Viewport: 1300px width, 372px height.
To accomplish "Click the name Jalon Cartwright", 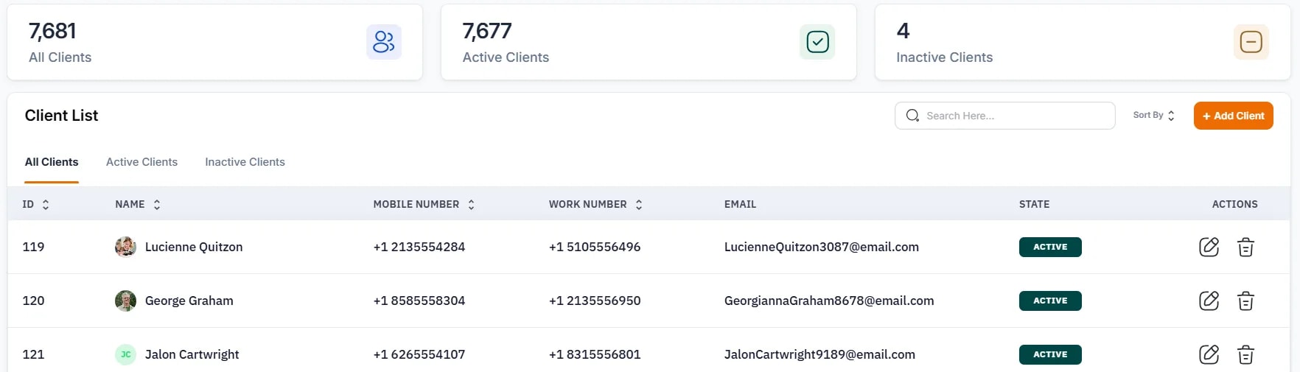I will click(x=192, y=354).
